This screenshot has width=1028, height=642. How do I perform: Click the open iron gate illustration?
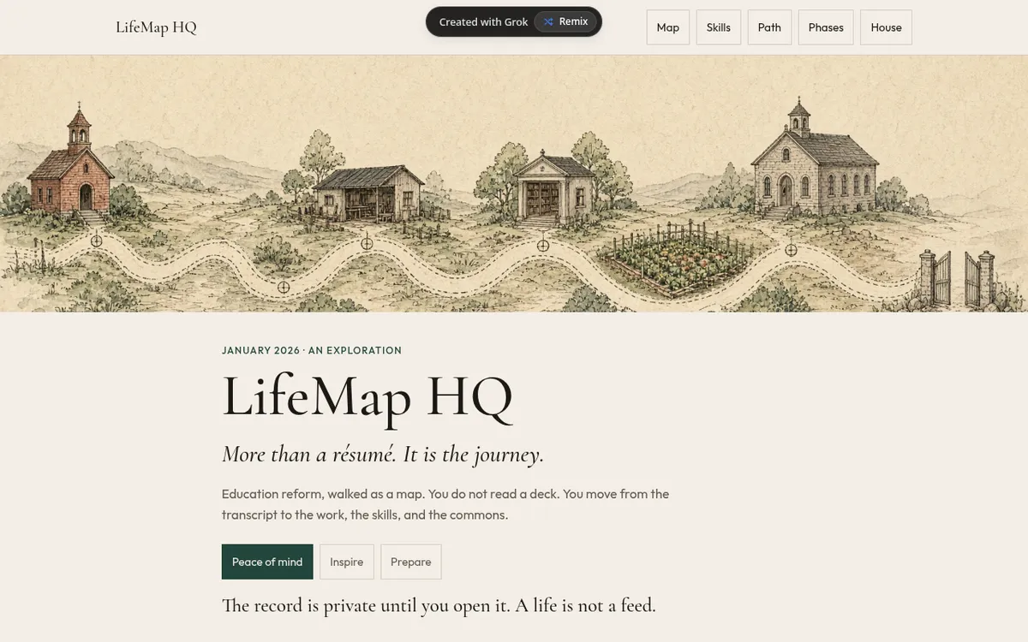958,277
